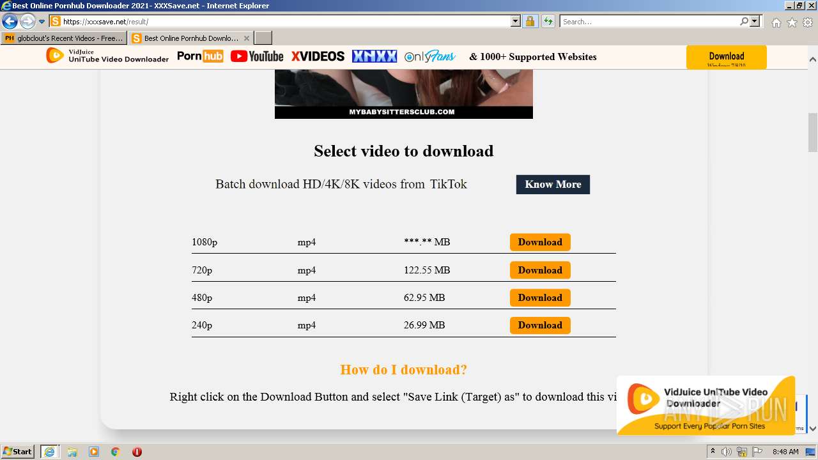This screenshot has width=818, height=460.
Task: Click the page vertical scrollbar thumb
Action: click(813, 132)
